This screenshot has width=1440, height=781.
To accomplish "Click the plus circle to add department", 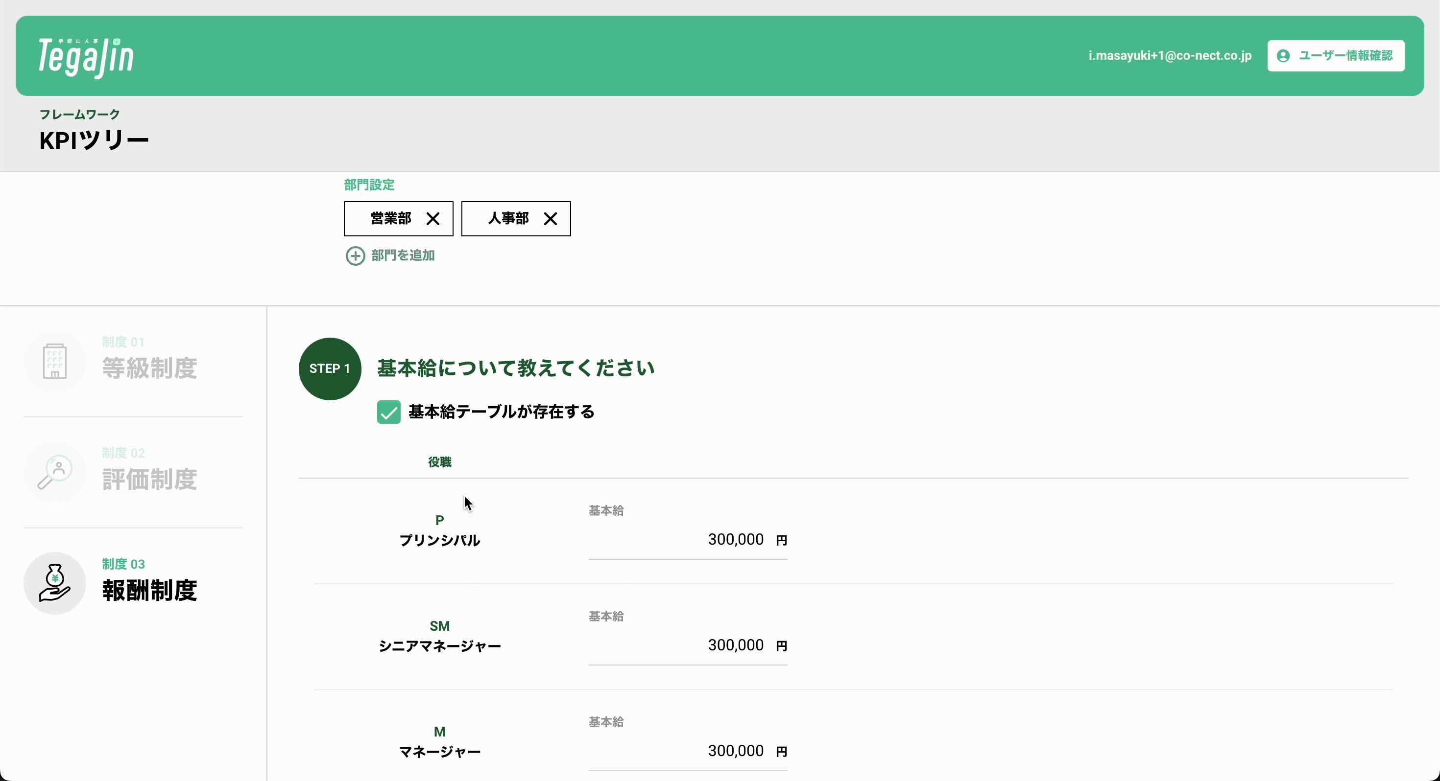I will tap(355, 256).
